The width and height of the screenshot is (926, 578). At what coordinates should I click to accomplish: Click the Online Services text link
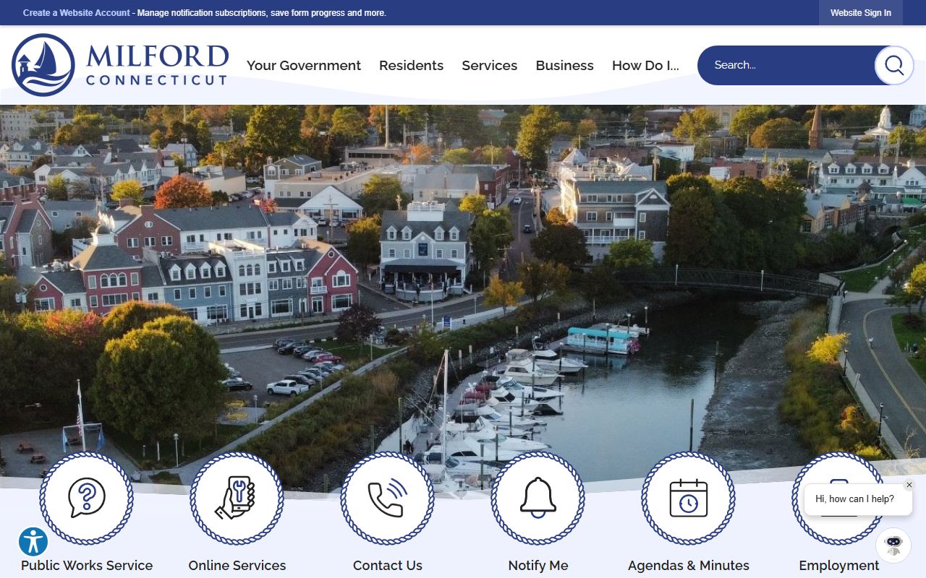coord(237,566)
